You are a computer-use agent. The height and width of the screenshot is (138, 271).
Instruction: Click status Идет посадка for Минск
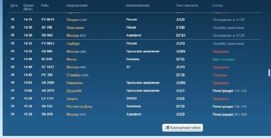click(x=224, y=59)
